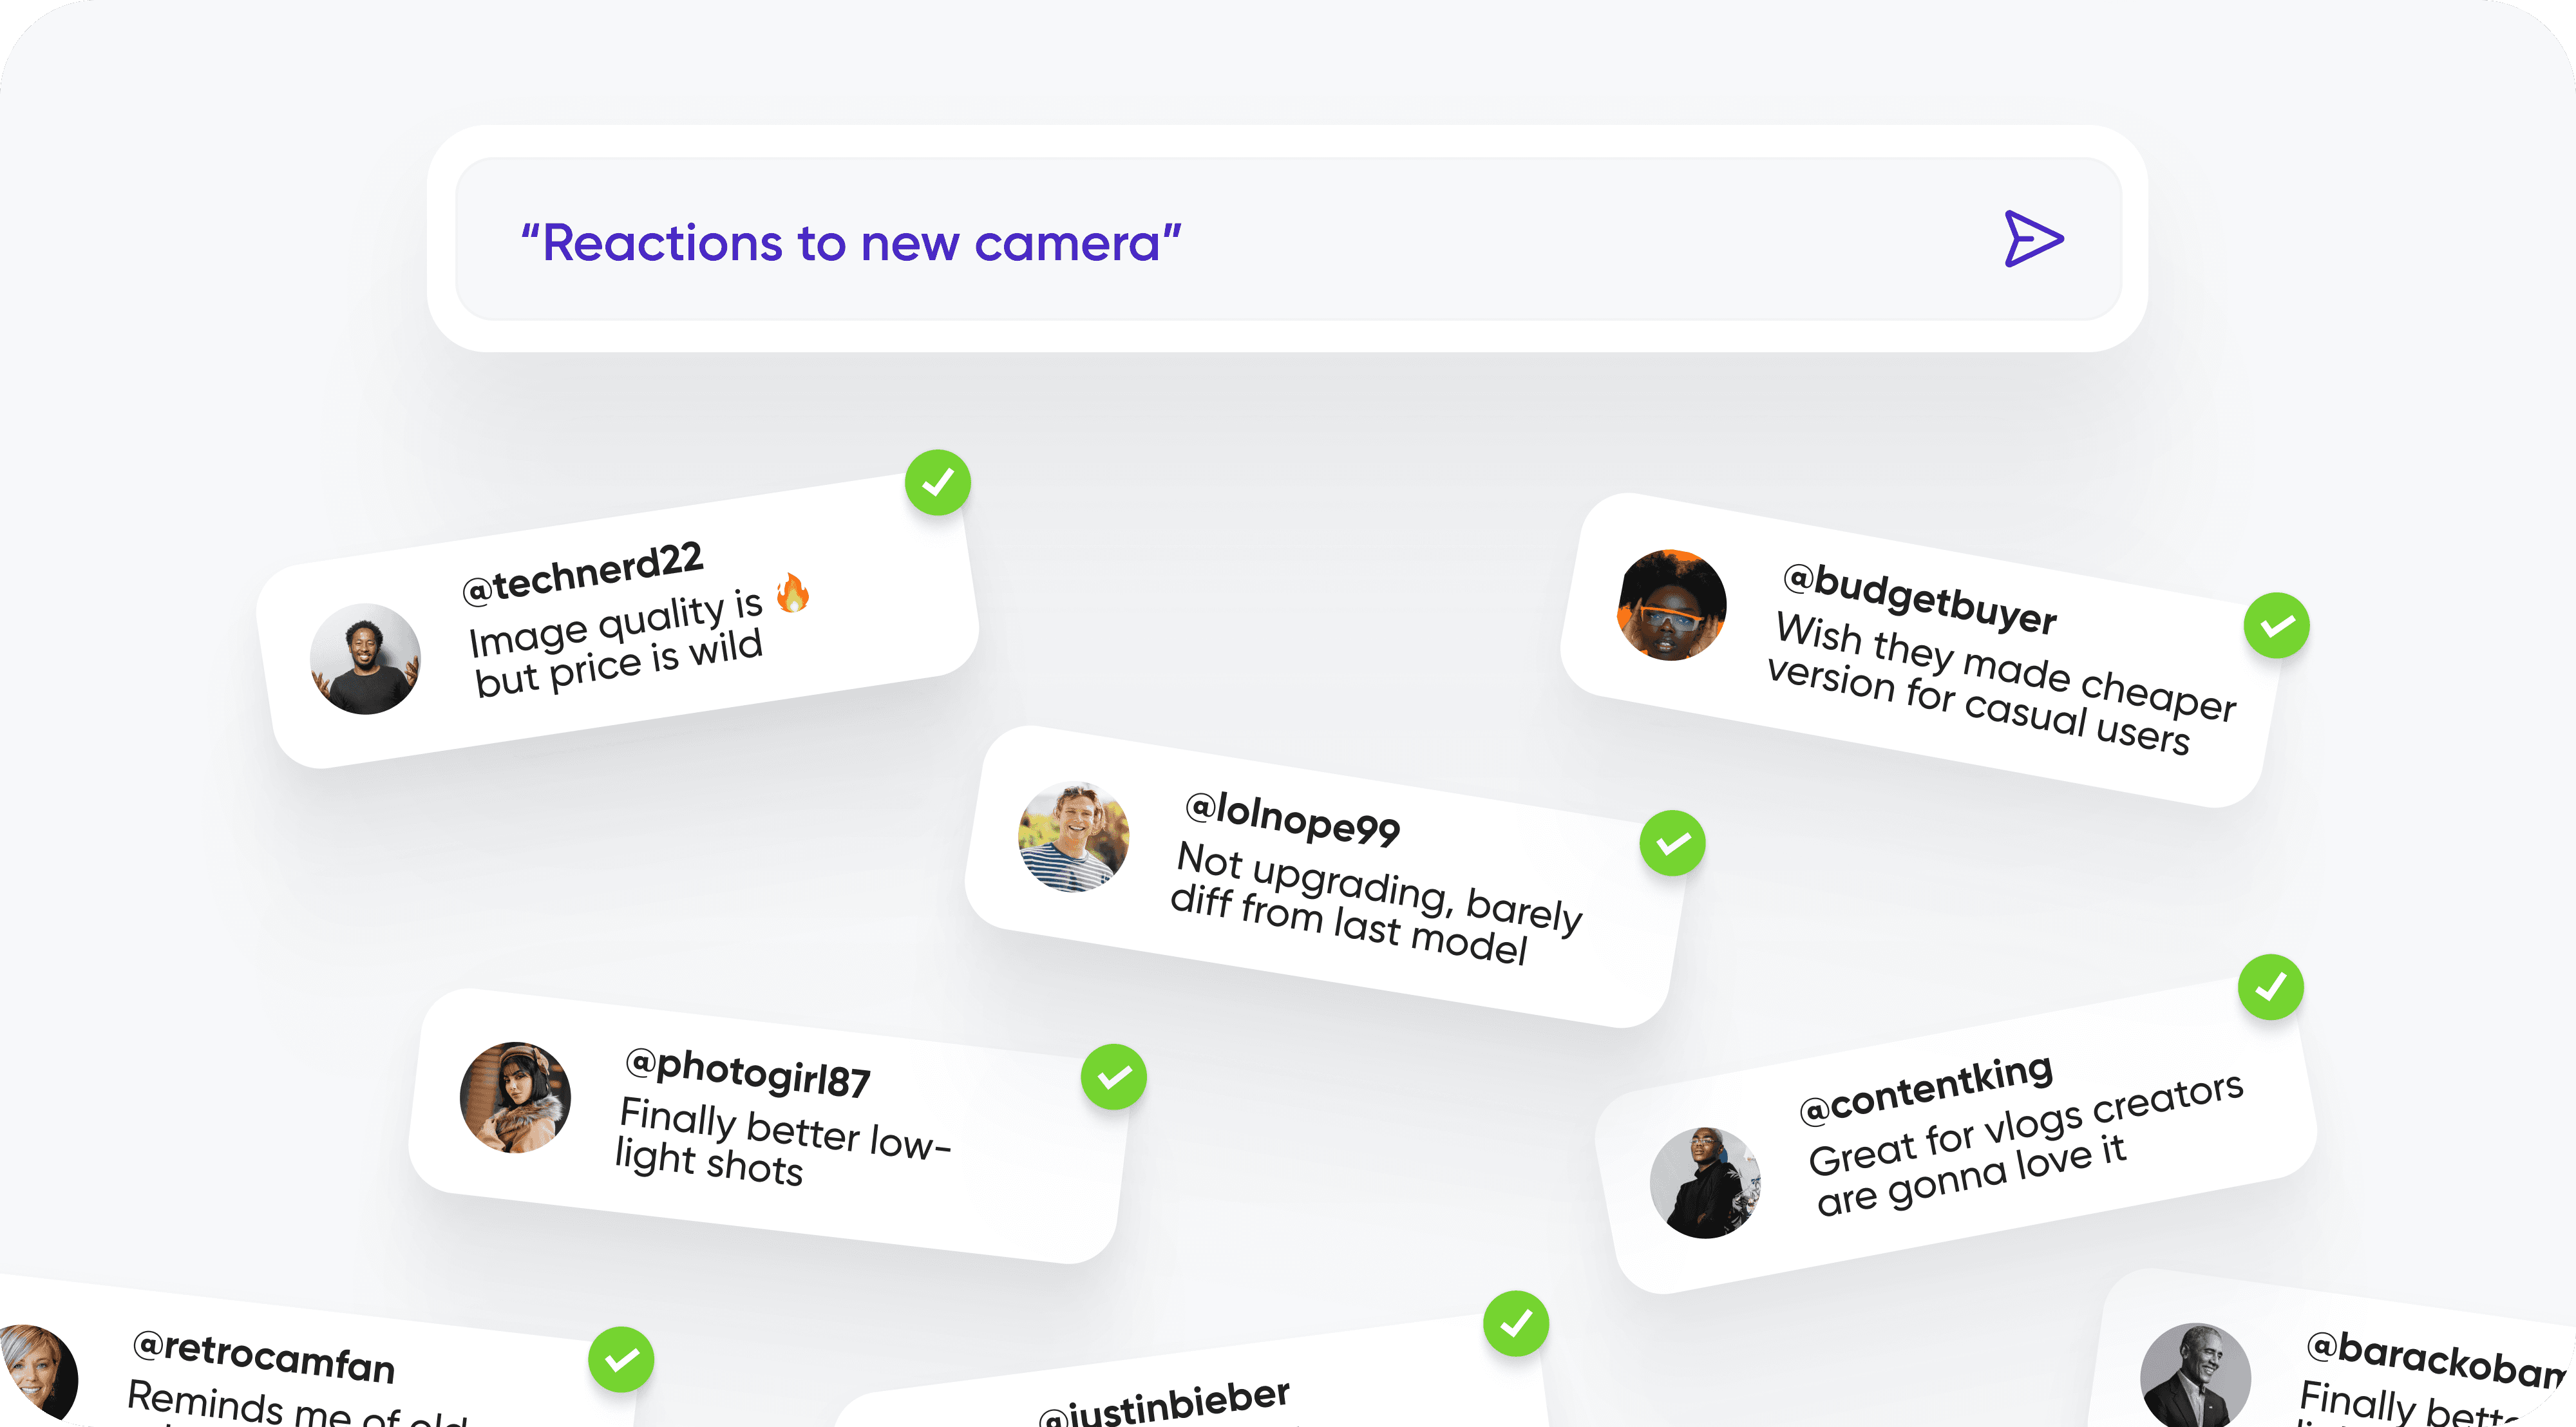Toggle the green checkmark on @technerd22's post

coord(938,482)
